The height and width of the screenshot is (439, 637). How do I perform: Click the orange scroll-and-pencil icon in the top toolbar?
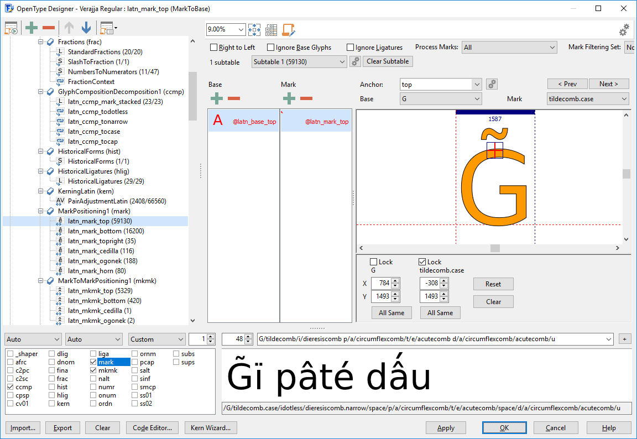[288, 30]
